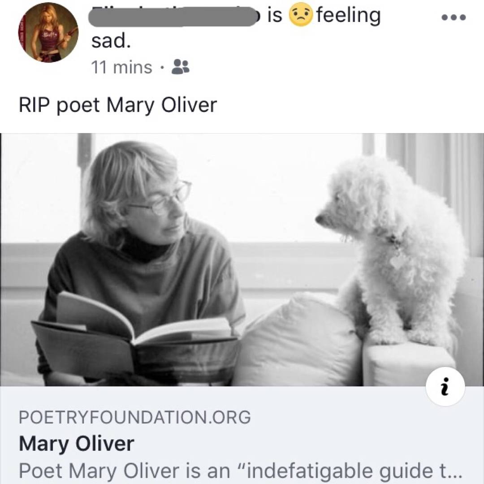This screenshot has height=484, width=484.
Task: Click the circled 'i' on the photo
Action: pos(445,386)
